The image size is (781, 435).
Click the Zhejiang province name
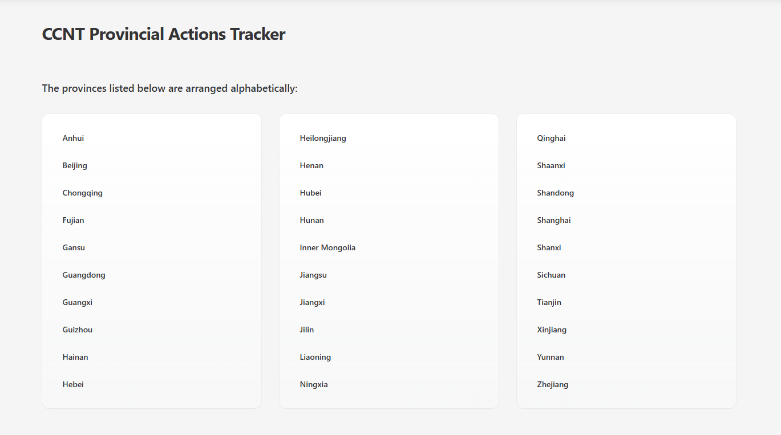(x=553, y=384)
